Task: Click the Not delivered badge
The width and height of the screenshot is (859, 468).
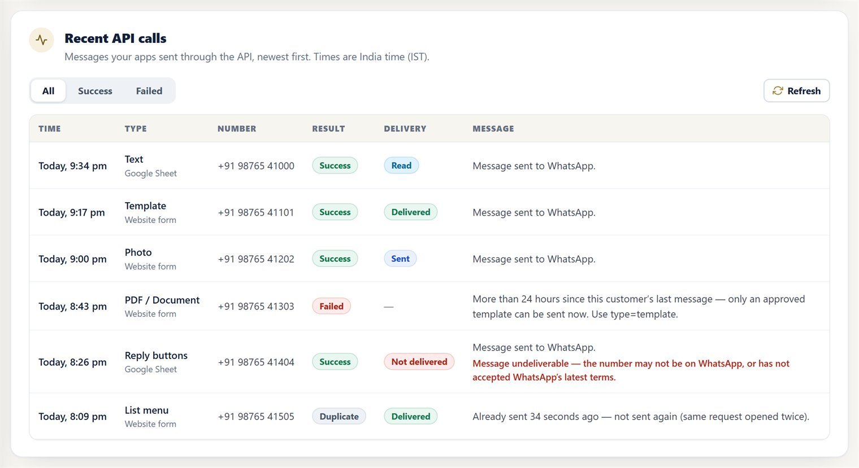Action: [419, 362]
